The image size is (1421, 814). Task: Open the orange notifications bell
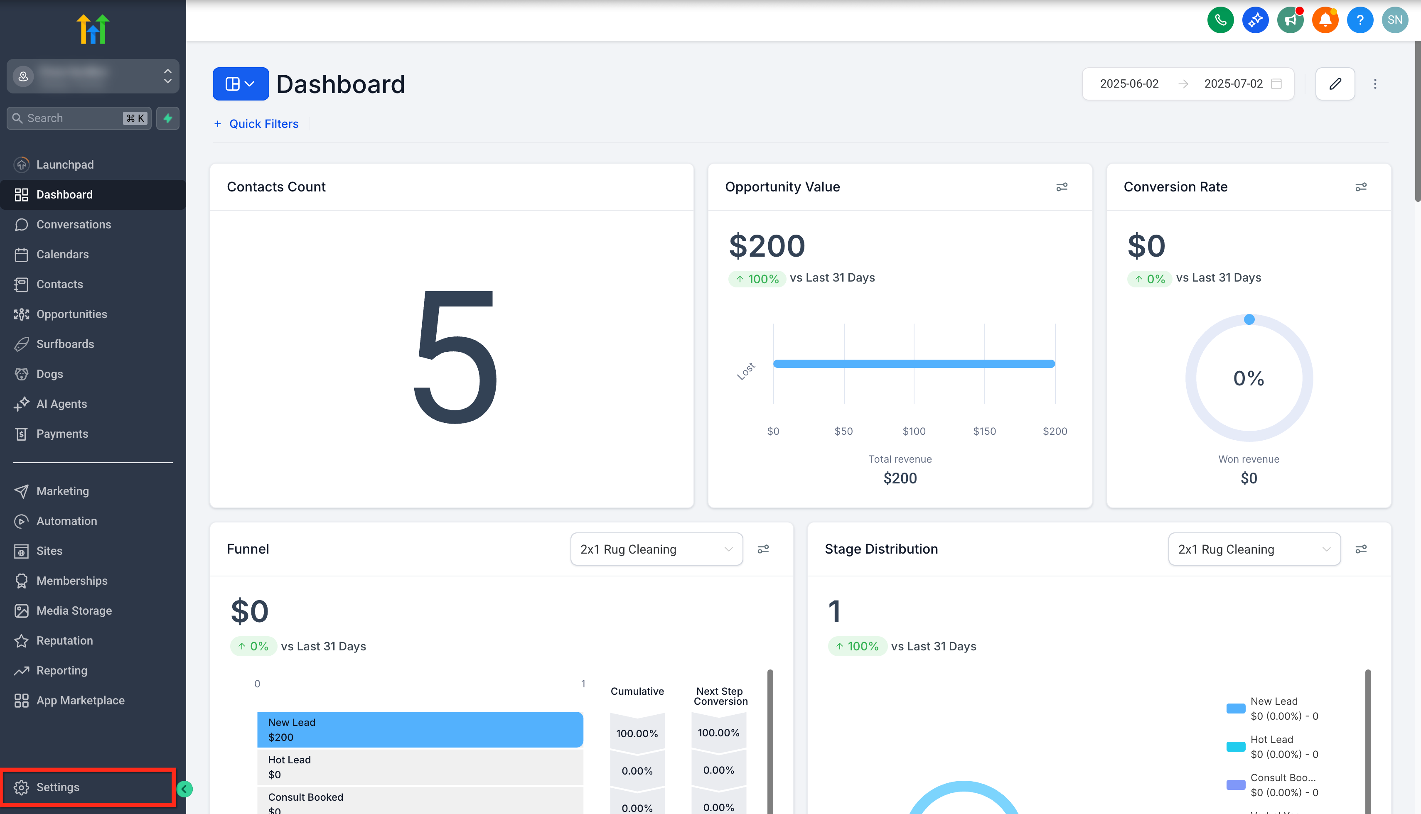pyautogui.click(x=1325, y=21)
